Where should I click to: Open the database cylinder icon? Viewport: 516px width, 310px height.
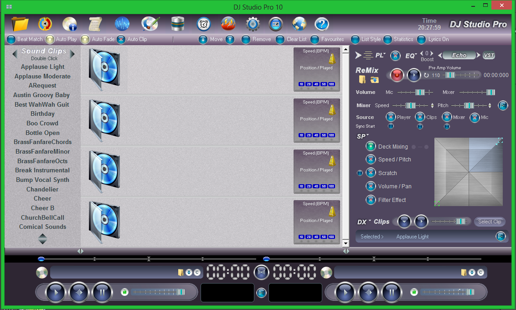tap(178, 24)
